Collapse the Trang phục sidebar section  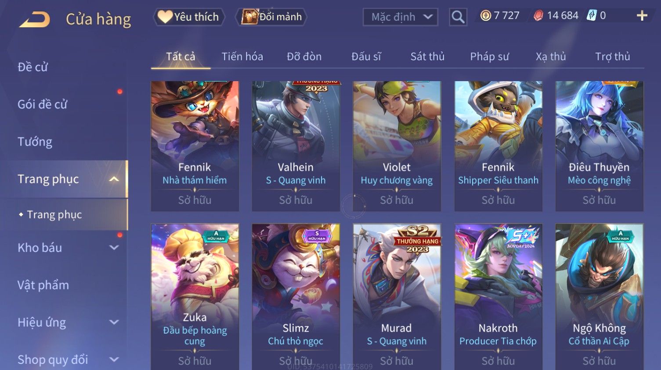[x=114, y=179]
